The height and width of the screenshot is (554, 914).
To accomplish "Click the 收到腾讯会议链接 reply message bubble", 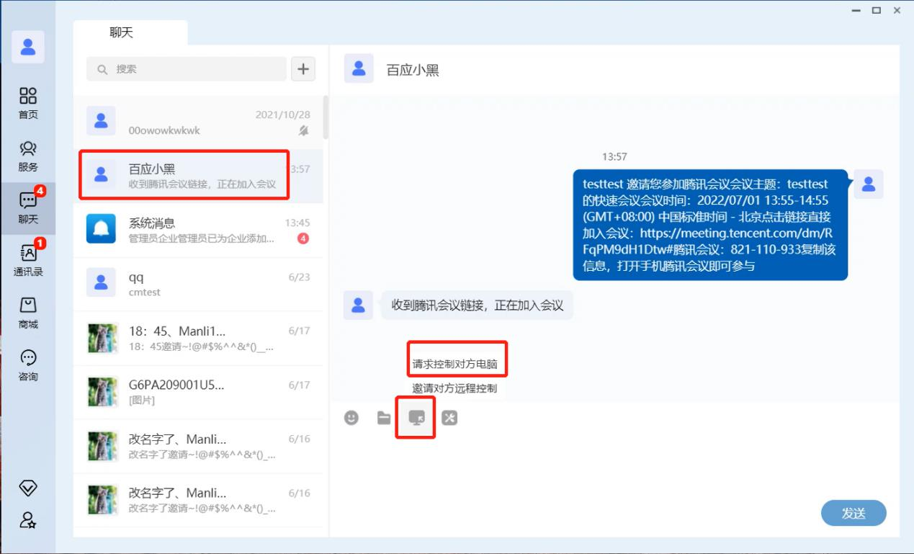I will coord(477,305).
